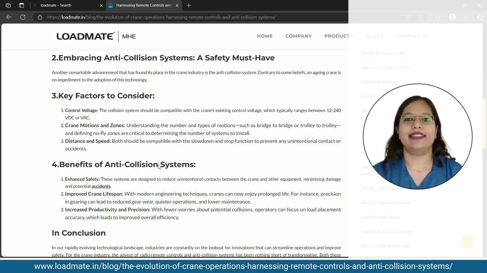Close the Harnessing Remote Controls tab

click(x=177, y=5)
